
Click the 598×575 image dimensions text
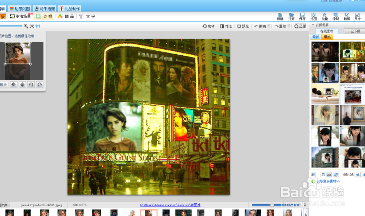(80, 205)
